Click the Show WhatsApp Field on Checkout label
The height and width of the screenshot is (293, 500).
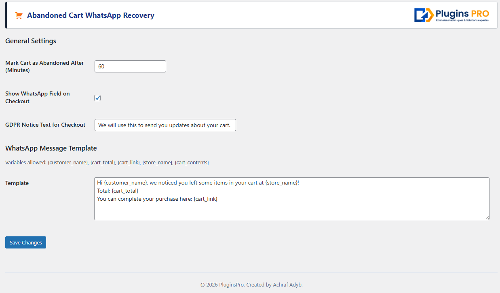coord(38,98)
